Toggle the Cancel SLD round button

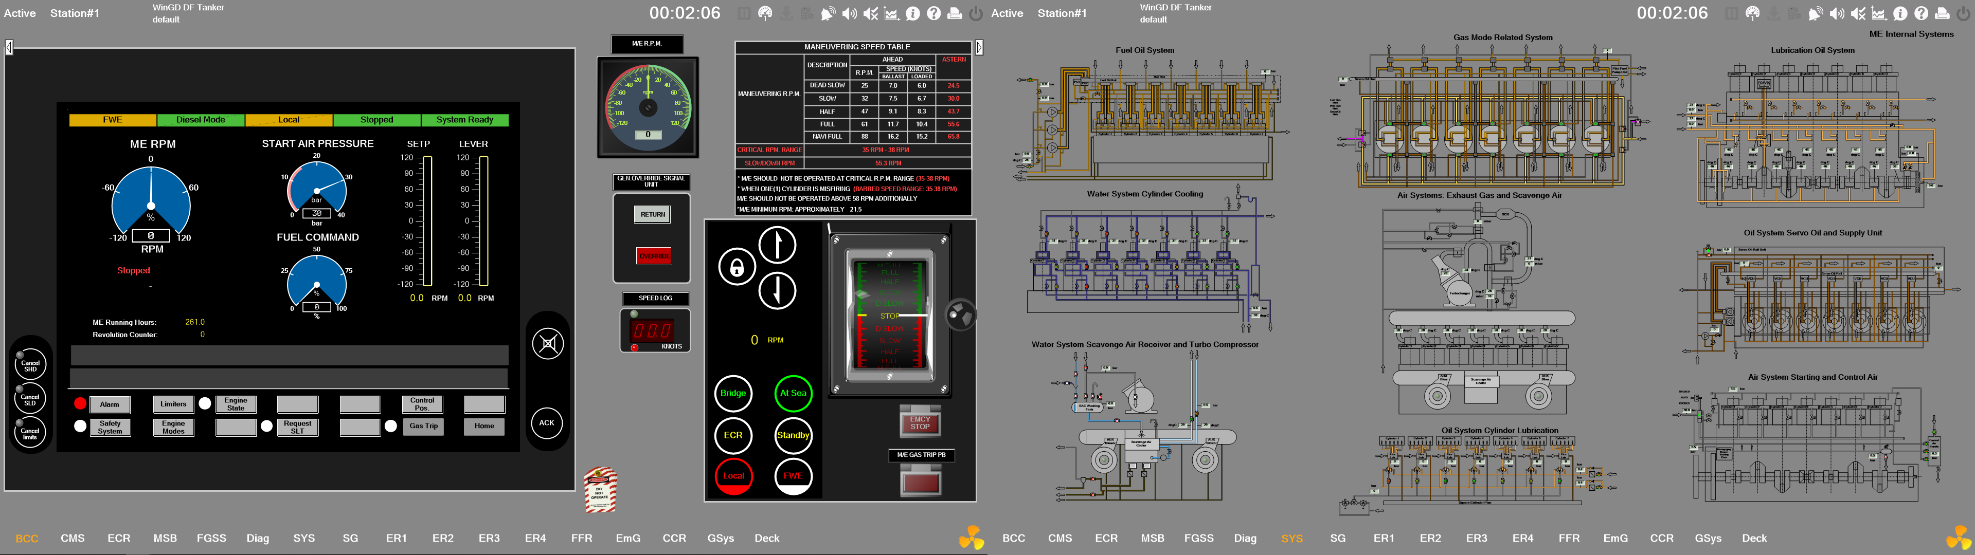tap(31, 399)
